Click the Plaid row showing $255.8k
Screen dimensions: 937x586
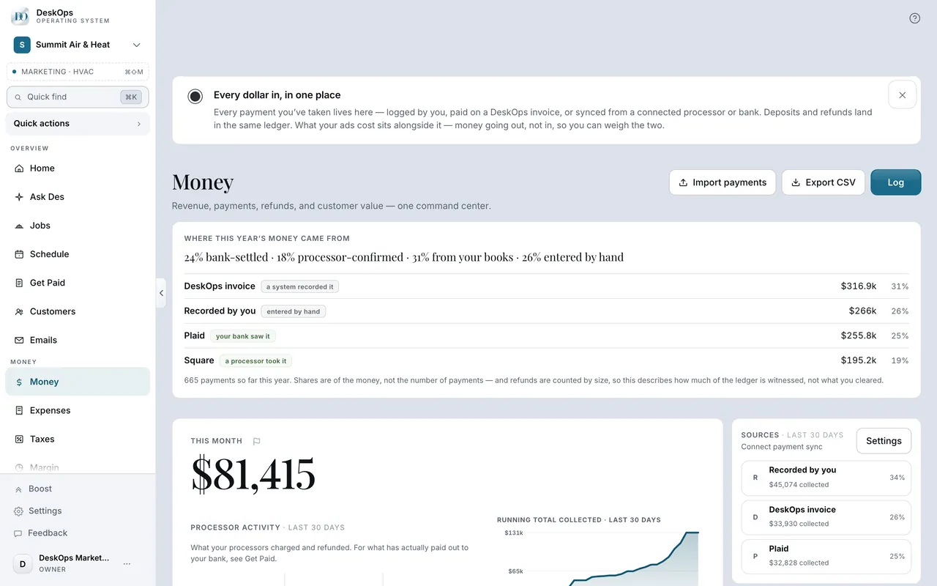[x=546, y=336]
